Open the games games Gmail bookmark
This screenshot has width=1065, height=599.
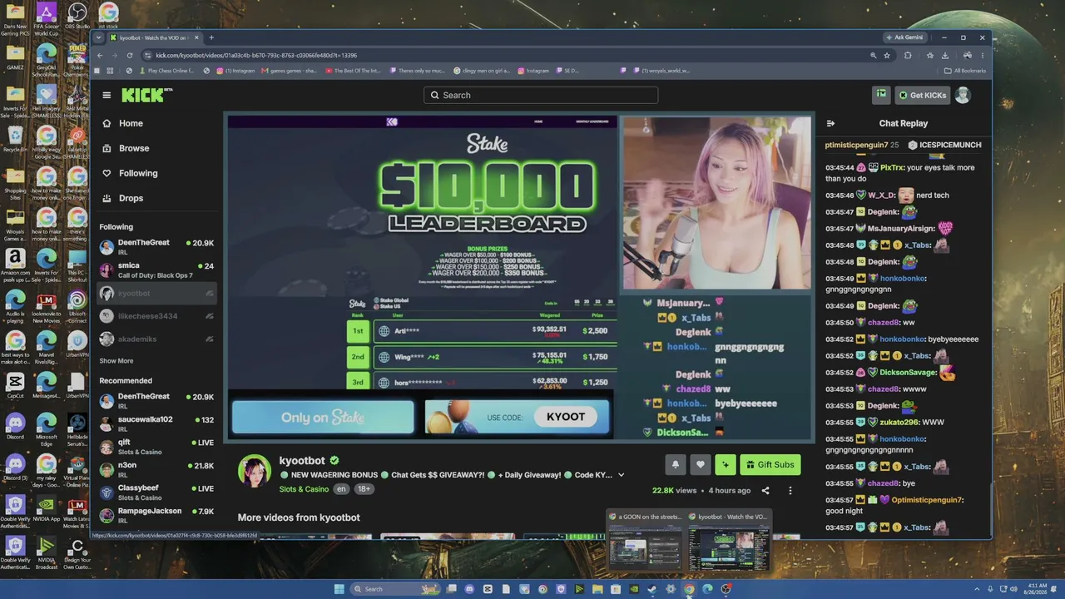[290, 71]
